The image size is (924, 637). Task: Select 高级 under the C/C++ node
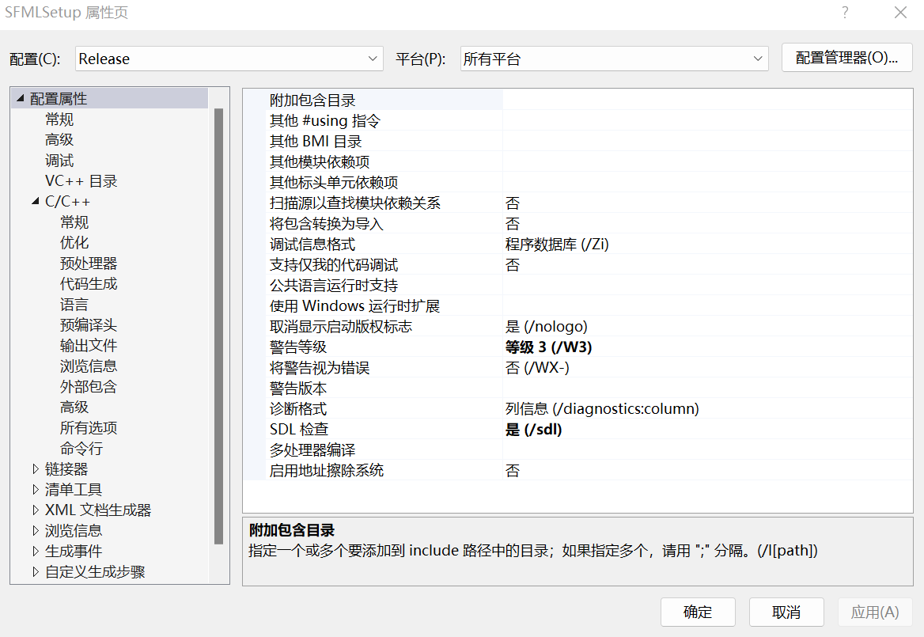[74, 408]
